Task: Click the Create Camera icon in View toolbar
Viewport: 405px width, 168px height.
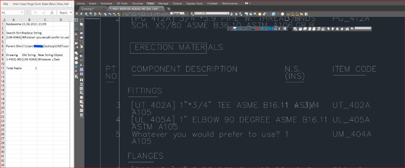Action: coord(347,29)
